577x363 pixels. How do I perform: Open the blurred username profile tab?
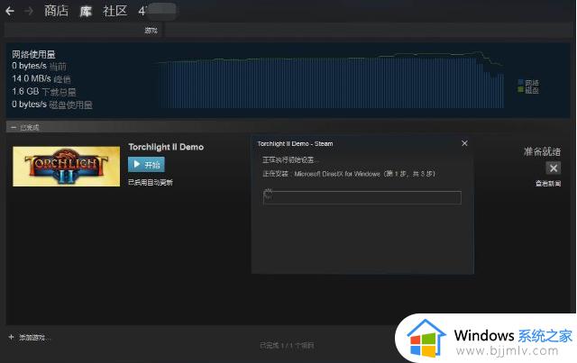tap(157, 11)
